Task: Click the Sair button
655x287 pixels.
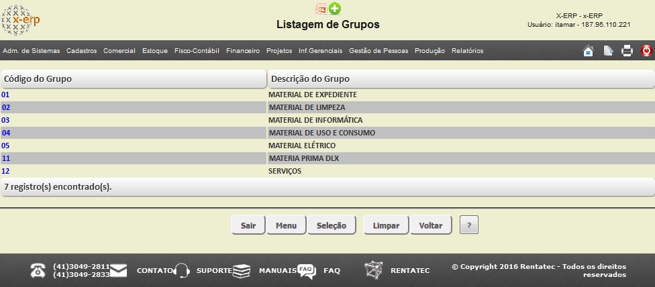Action: coord(248,225)
